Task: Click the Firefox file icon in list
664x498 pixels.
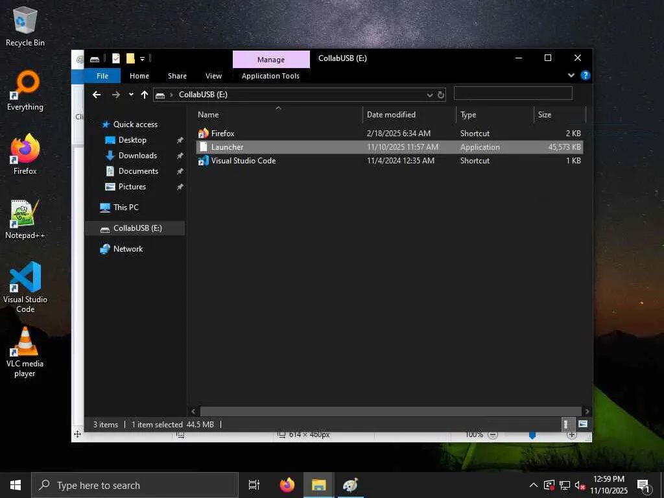Action: (203, 134)
